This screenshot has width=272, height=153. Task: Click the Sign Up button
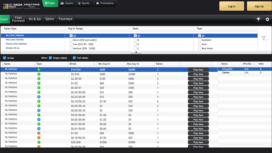(x=259, y=6)
